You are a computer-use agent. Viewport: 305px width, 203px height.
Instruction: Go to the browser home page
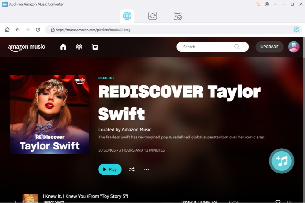point(7,30)
